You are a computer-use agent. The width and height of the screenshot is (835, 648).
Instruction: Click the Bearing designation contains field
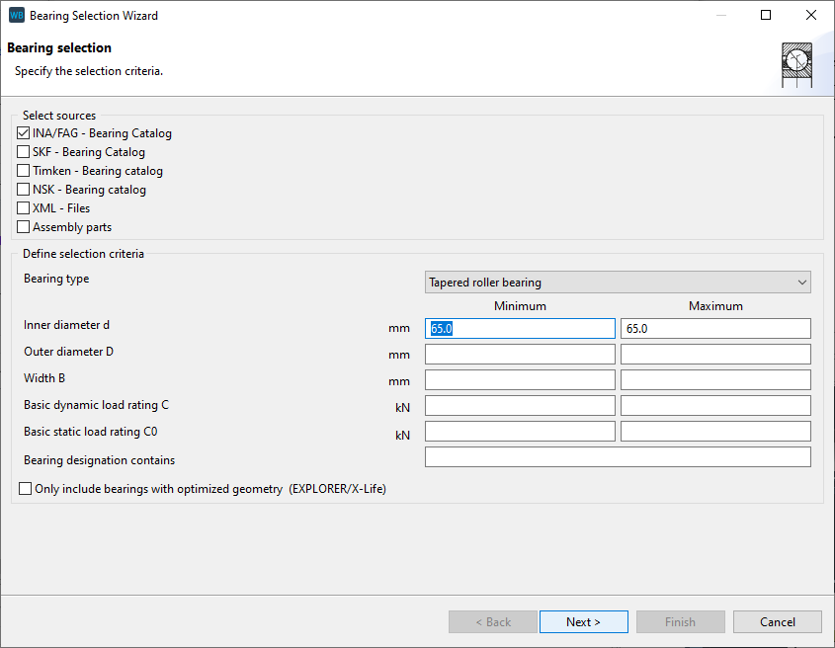coord(618,457)
